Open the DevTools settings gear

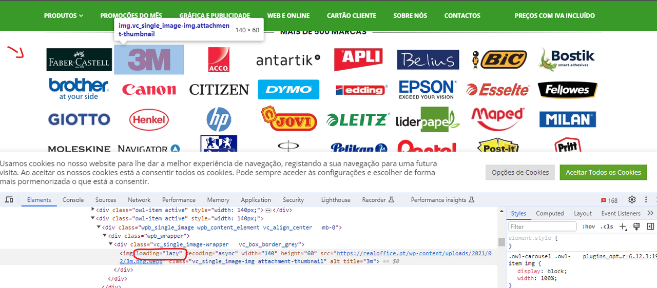point(632,200)
